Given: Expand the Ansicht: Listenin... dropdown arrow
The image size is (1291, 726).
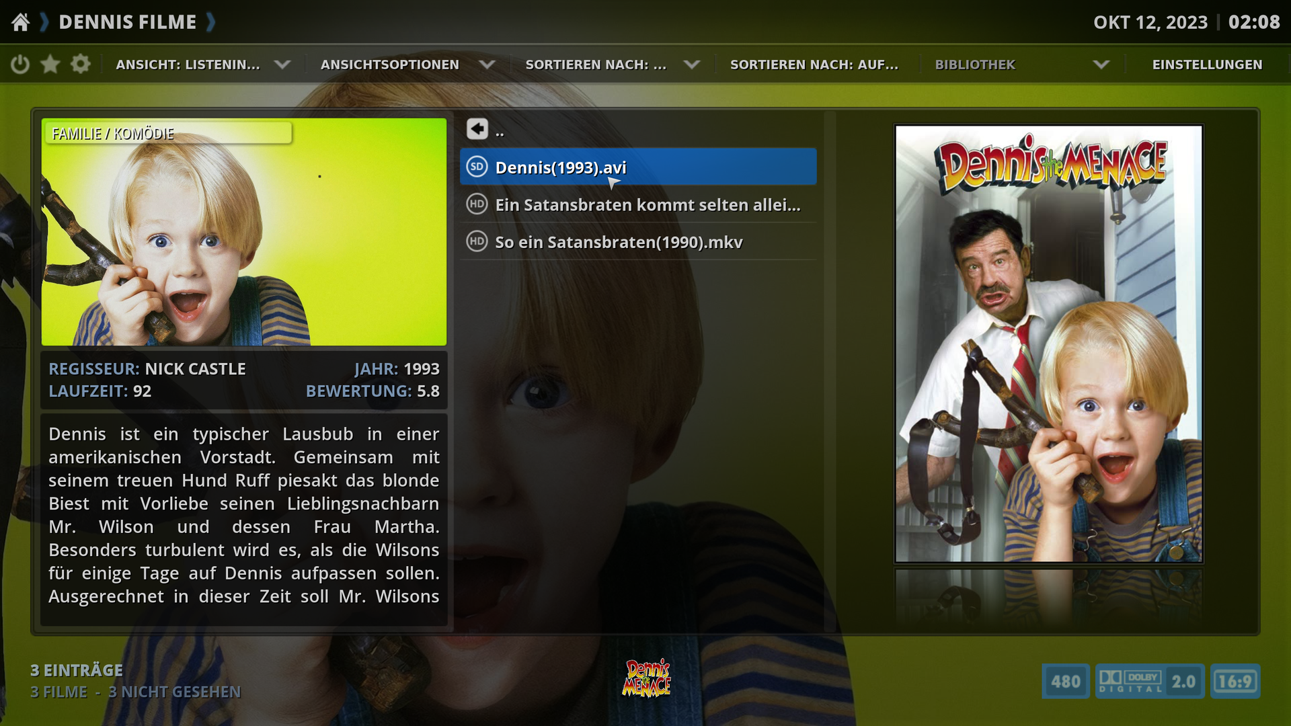Looking at the screenshot, I should (x=282, y=65).
